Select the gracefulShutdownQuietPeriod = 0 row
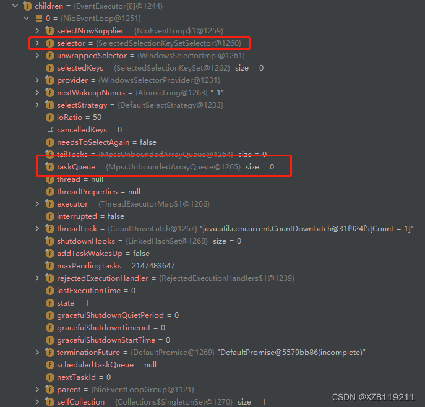The width and height of the screenshot is (425, 407). tap(112, 315)
